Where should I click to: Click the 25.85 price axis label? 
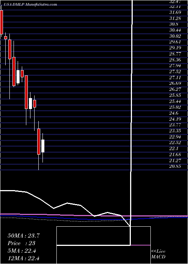[175, 95]
